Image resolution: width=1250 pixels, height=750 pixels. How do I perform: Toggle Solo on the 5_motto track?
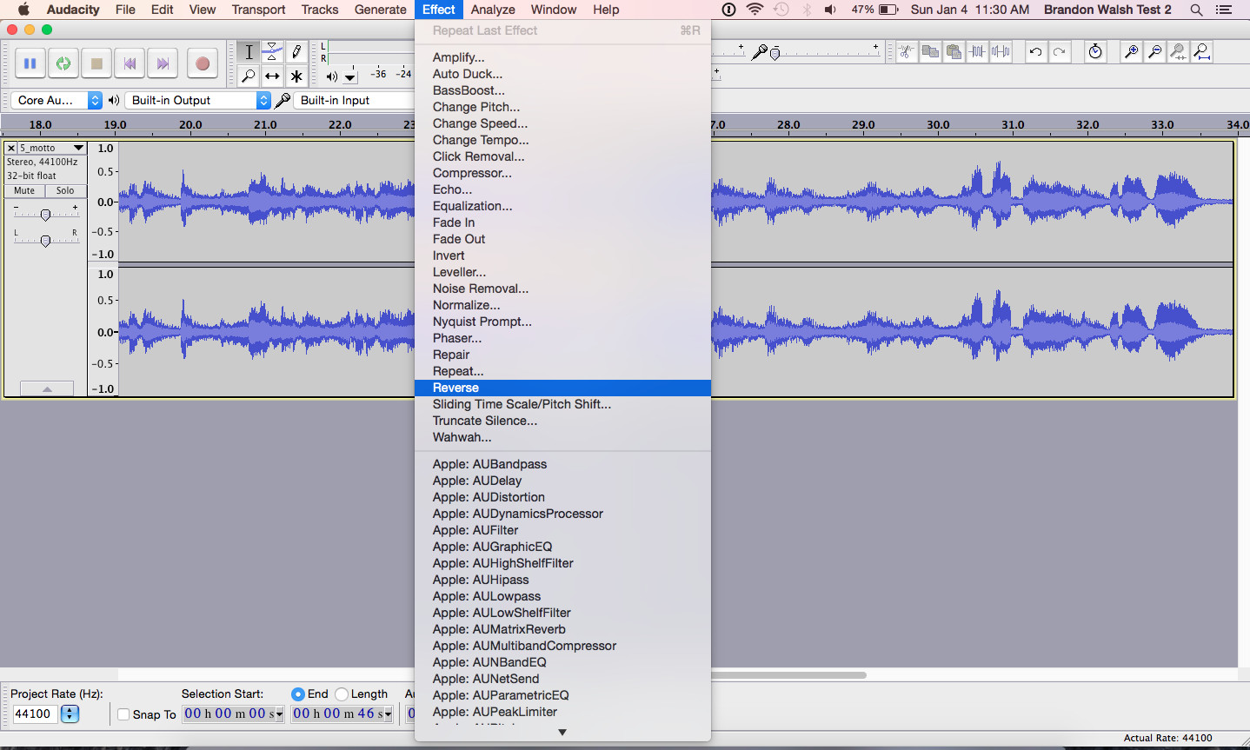point(65,190)
